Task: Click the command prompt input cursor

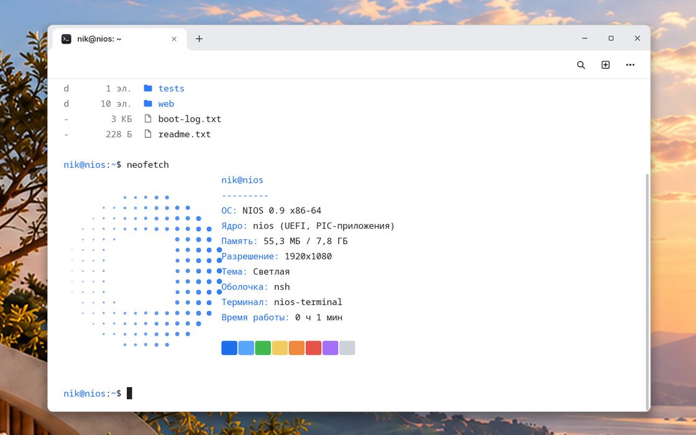Action: pos(129,393)
